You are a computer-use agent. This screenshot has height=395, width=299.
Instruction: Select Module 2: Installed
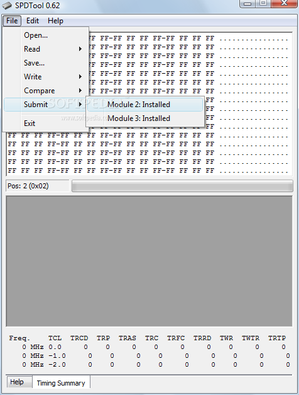144,105
